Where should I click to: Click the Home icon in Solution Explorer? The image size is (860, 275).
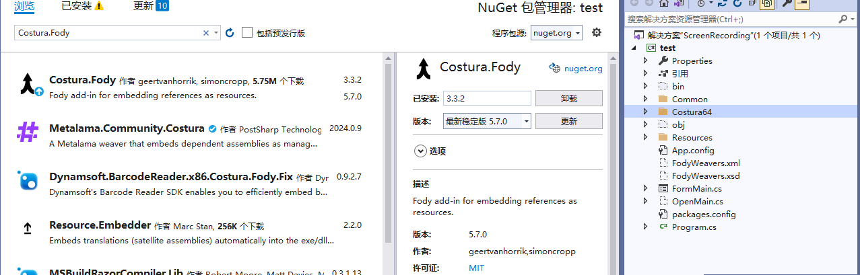664,3
